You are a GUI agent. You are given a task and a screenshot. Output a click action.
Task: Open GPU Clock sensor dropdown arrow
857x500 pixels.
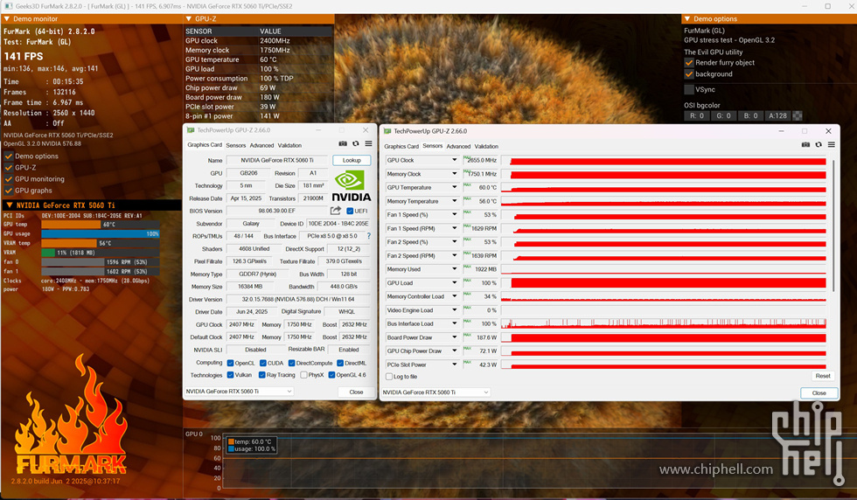454,160
